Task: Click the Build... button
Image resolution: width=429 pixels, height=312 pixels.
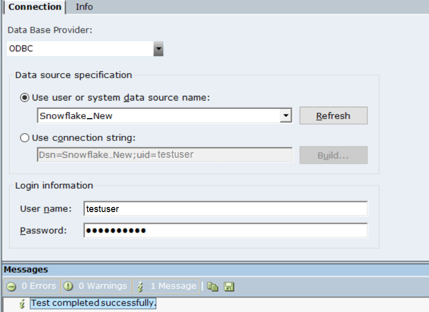Action: 333,155
